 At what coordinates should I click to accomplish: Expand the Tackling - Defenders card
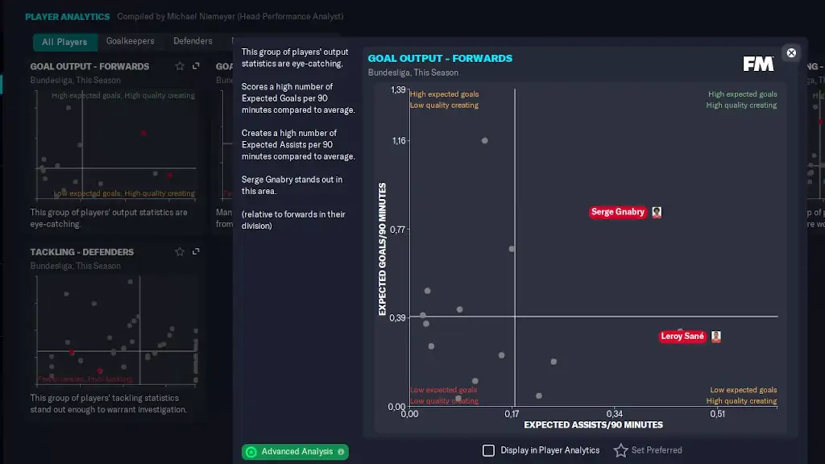196,251
